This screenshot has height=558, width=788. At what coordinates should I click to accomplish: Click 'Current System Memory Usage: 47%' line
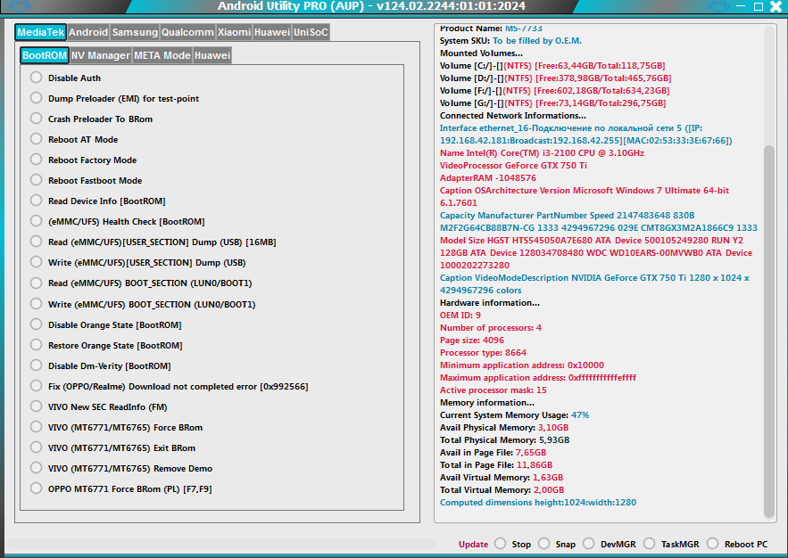click(514, 415)
